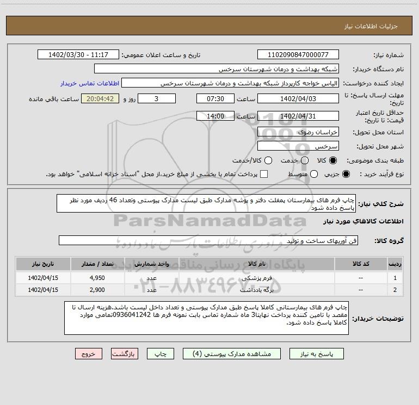This screenshot has width=419, height=405.
Task: Click the row number 1 cell
Action: pyautogui.click(x=395, y=278)
